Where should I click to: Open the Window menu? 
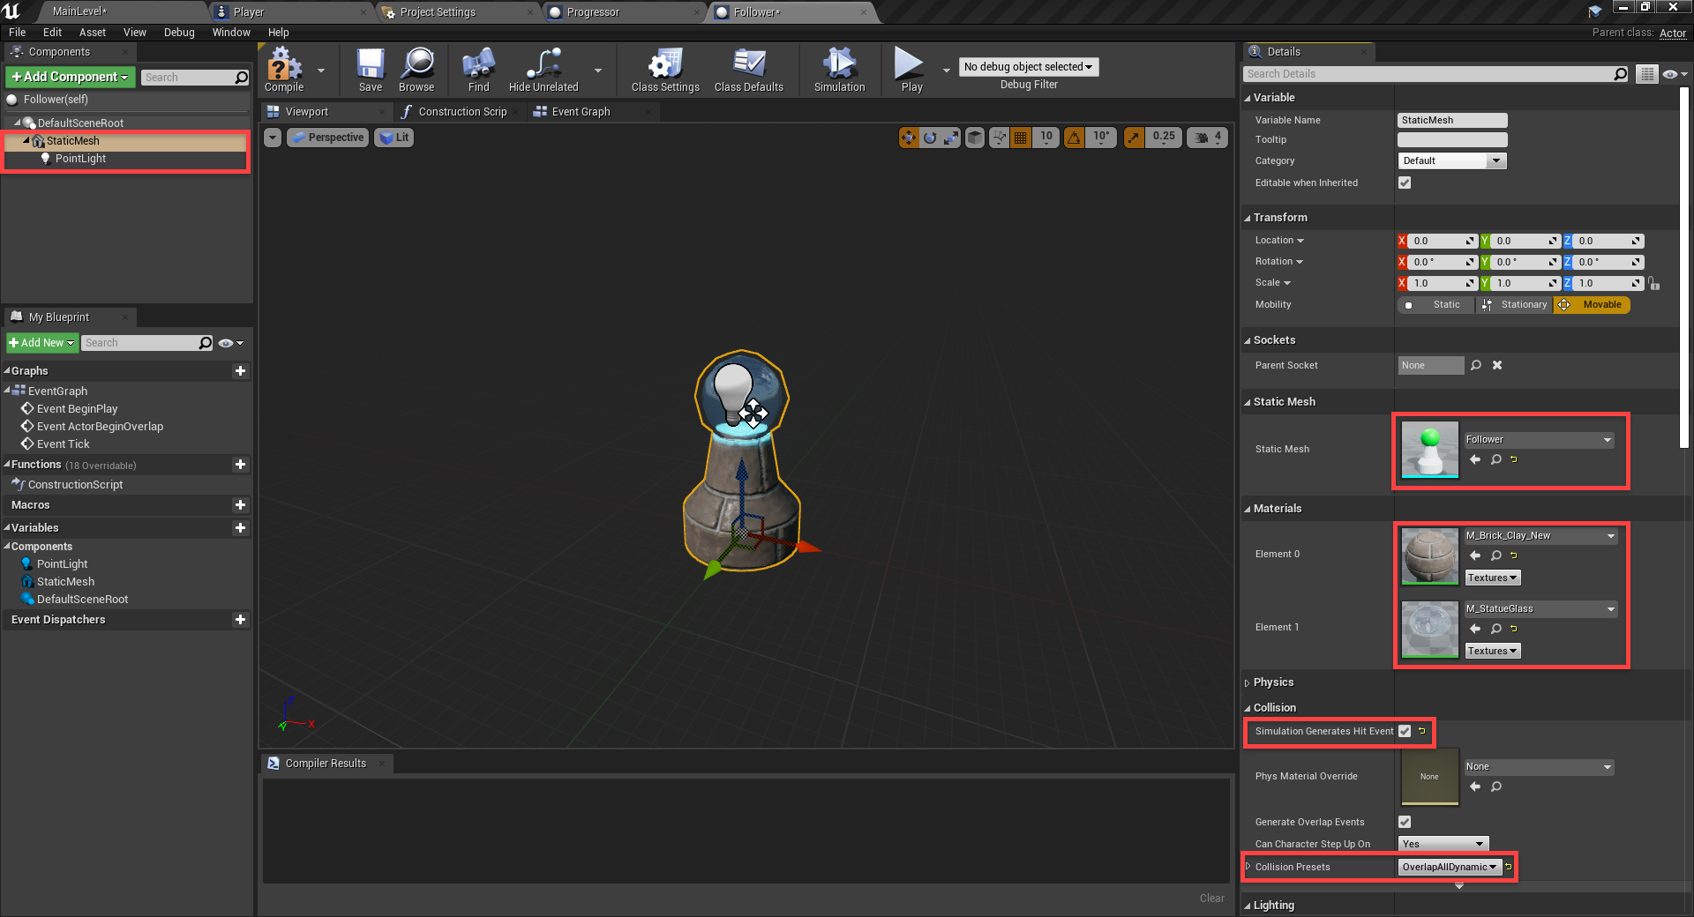pyautogui.click(x=231, y=33)
